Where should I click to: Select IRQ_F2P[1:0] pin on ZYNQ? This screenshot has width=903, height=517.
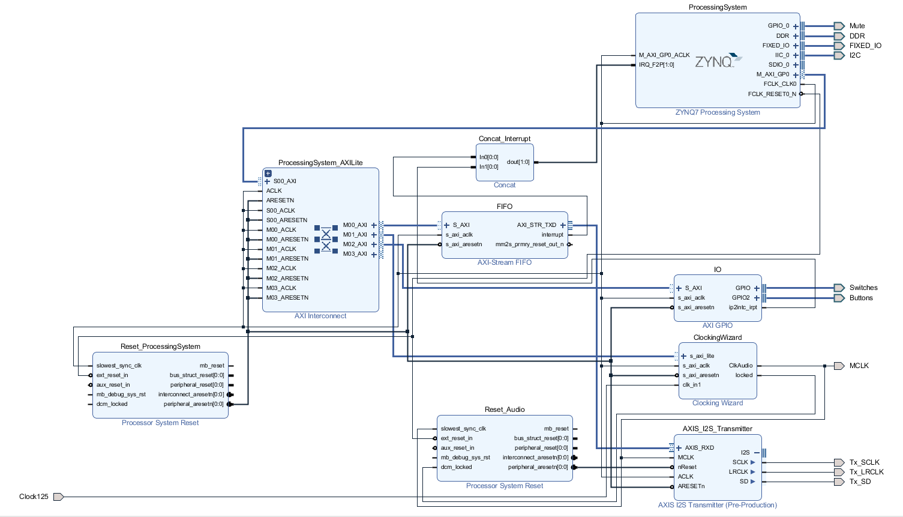pos(656,65)
